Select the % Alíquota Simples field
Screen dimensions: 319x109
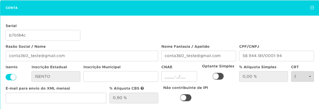pyautogui.click(x=263, y=76)
